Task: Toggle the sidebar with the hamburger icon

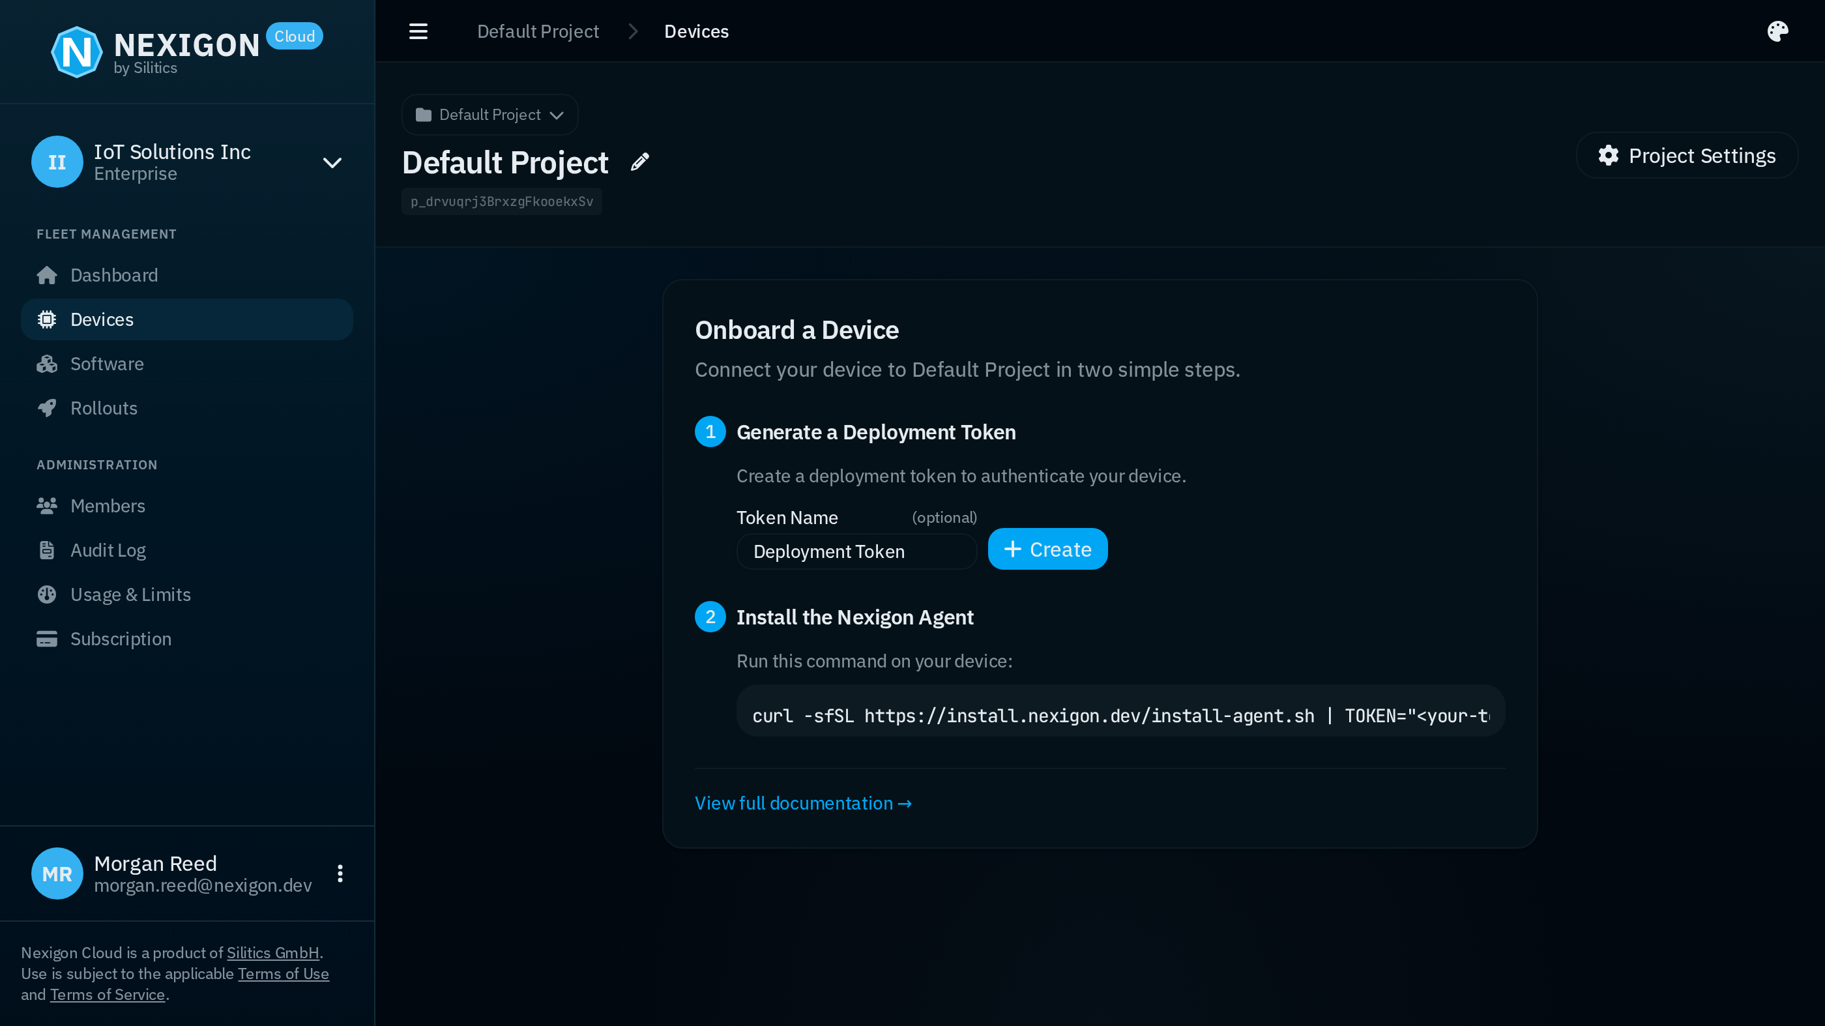Action: pyautogui.click(x=418, y=31)
